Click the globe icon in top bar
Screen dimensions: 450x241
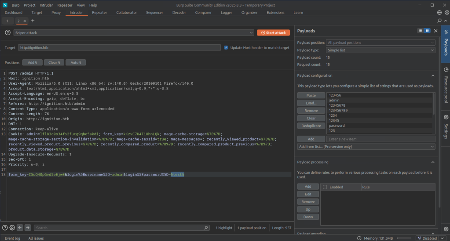click(440, 13)
